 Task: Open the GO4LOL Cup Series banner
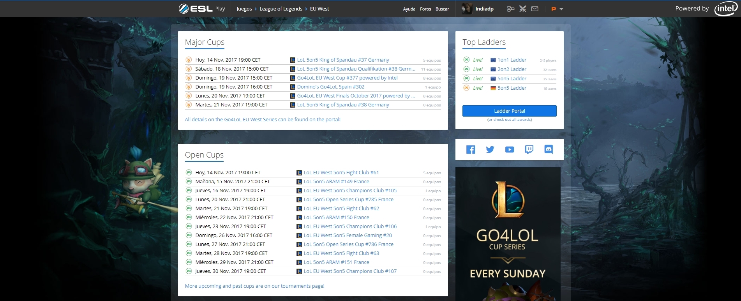508,234
